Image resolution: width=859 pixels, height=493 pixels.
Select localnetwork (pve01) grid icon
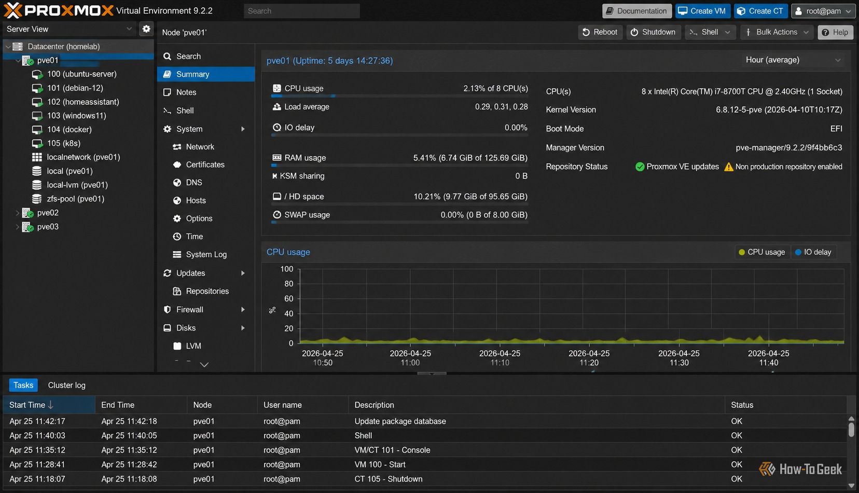pos(37,157)
